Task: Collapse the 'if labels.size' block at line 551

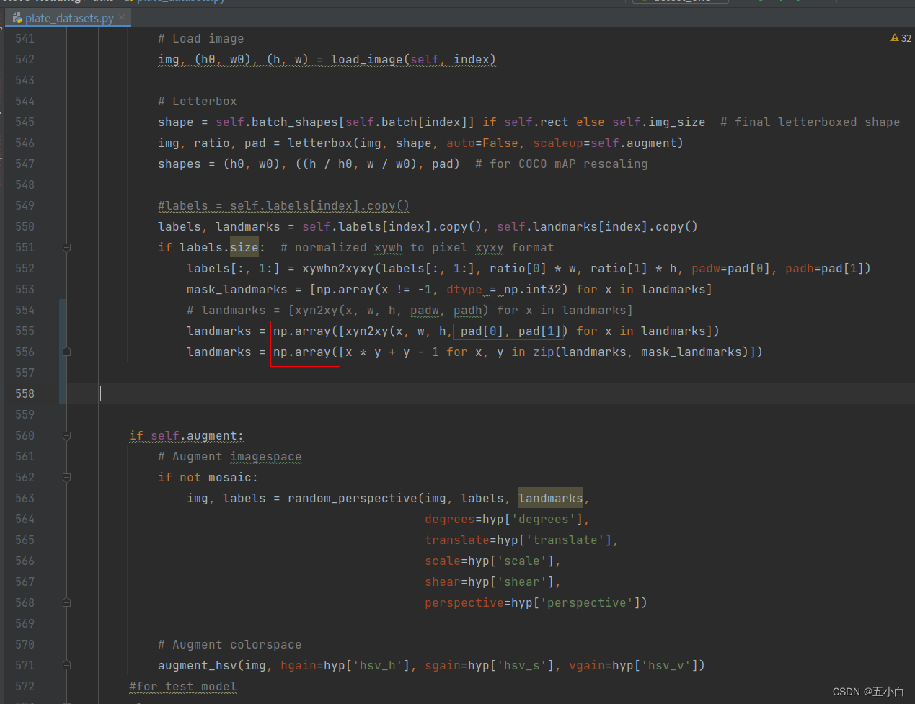Action: click(x=66, y=248)
